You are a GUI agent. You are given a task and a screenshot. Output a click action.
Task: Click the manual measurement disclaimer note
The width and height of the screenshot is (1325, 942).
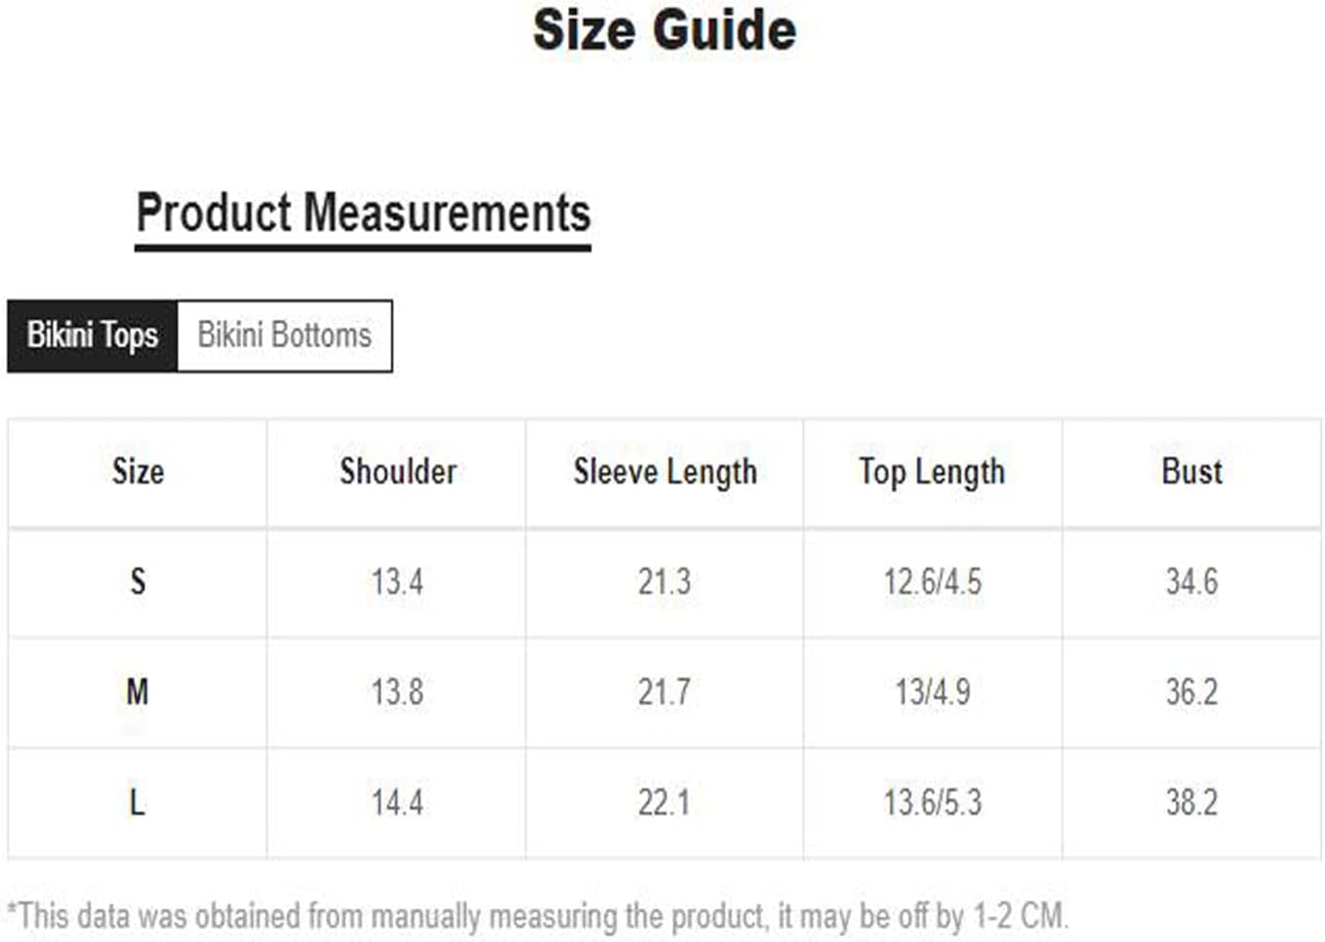click(539, 917)
